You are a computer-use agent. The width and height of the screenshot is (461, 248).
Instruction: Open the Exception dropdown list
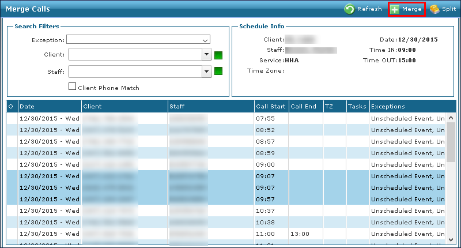pos(205,40)
